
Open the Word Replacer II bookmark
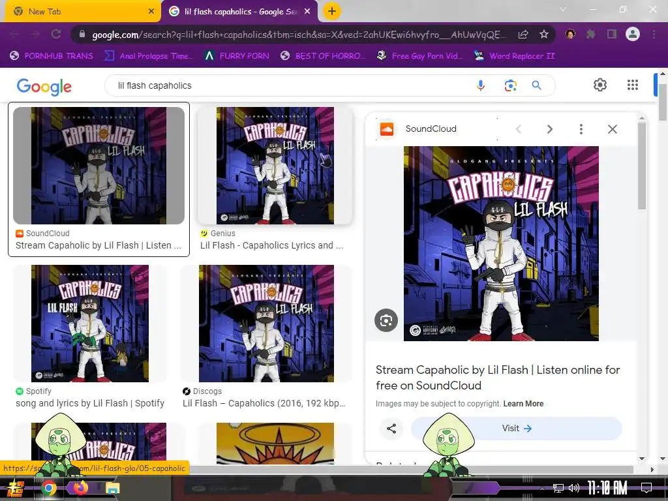[514, 56]
